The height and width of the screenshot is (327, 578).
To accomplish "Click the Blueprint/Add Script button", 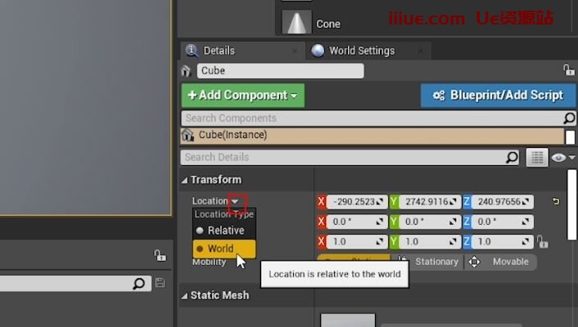I will pyautogui.click(x=499, y=95).
